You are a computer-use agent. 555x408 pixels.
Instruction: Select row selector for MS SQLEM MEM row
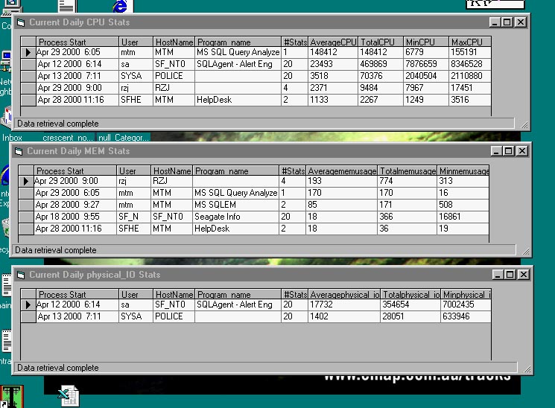pos(26,205)
